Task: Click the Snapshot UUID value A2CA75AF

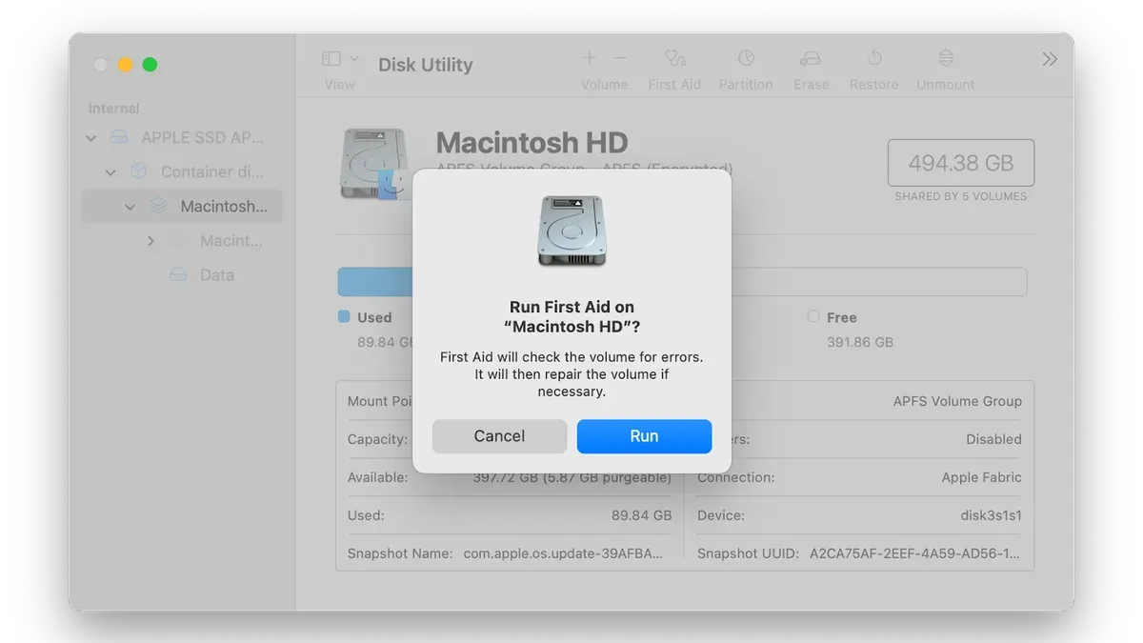Action: click(x=914, y=553)
